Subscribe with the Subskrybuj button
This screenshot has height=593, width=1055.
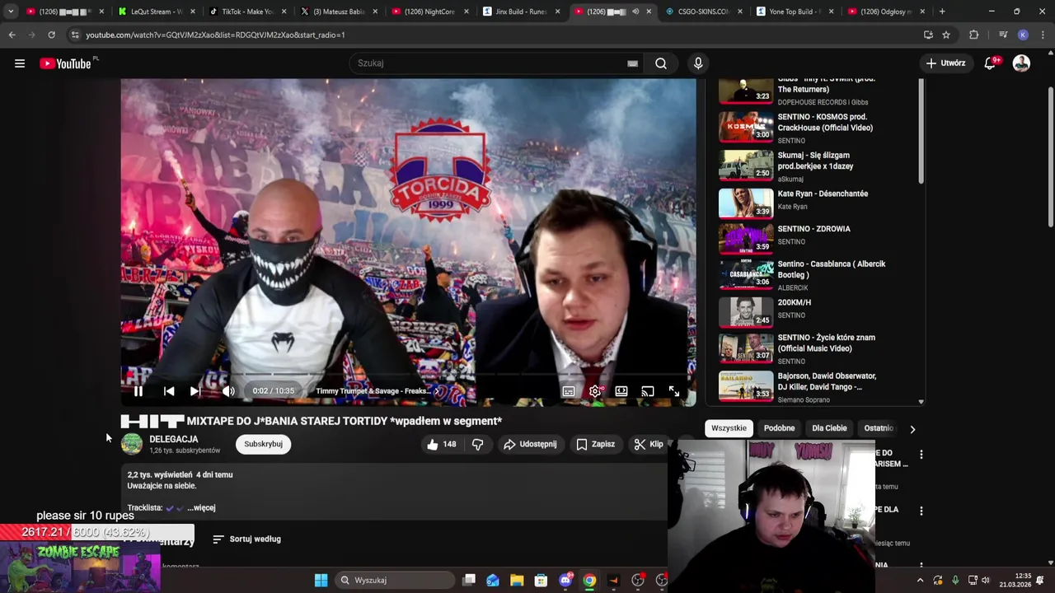click(263, 444)
